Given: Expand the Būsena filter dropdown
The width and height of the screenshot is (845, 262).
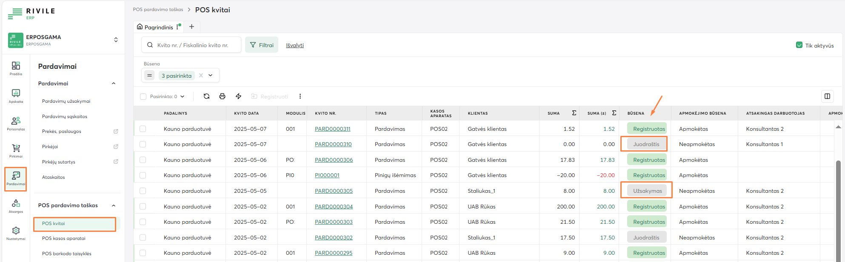Looking at the screenshot, I should click(x=211, y=76).
